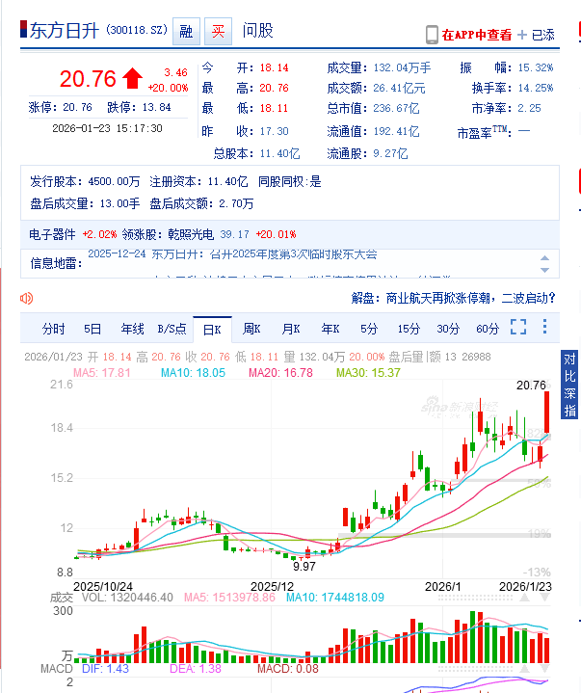The height and width of the screenshot is (693, 581).
Task: Click the MACD: 0.08 indicator label
Action: pyautogui.click(x=288, y=668)
